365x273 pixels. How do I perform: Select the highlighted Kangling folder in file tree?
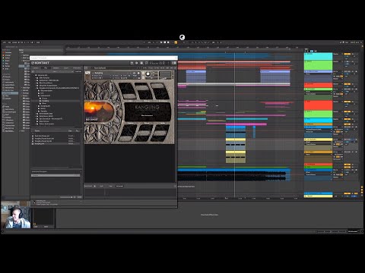(x=45, y=101)
